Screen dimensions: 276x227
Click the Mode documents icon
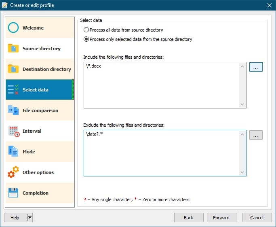(13, 152)
